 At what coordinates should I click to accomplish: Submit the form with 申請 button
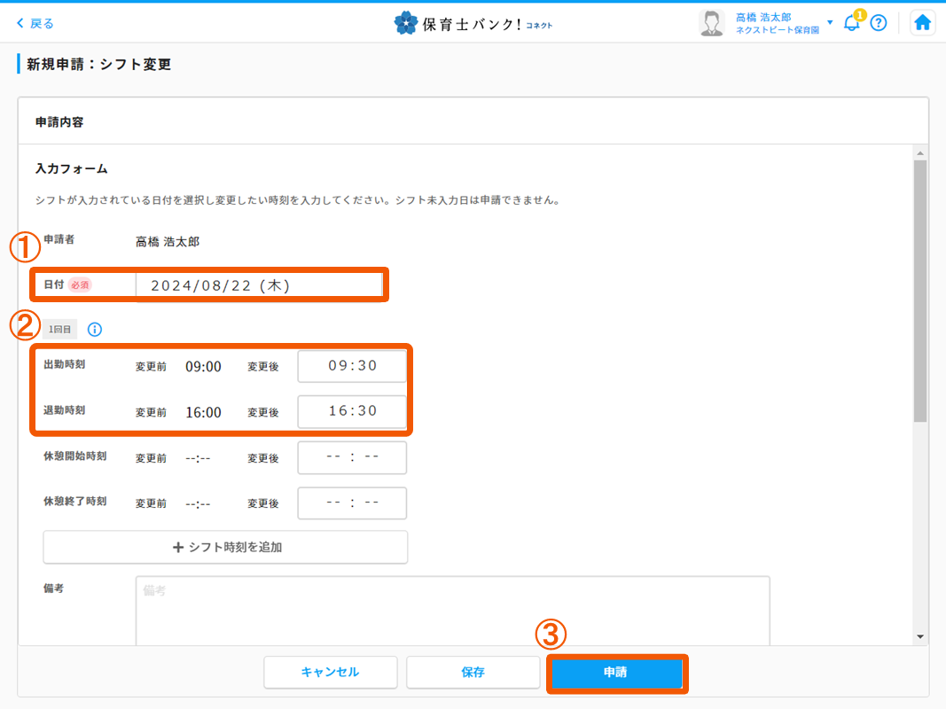(617, 672)
